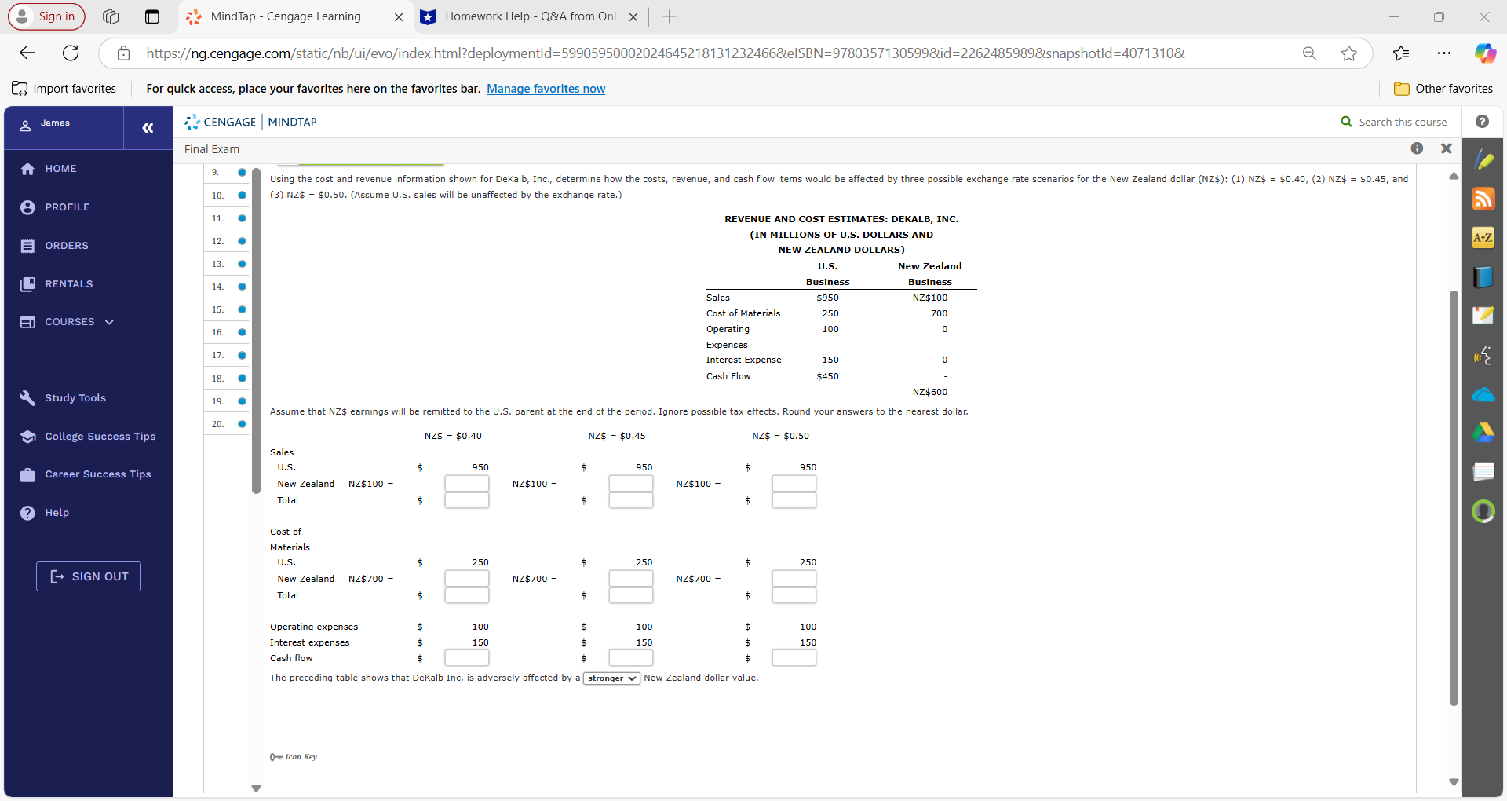Open PROFILE in the sidebar

[67, 207]
